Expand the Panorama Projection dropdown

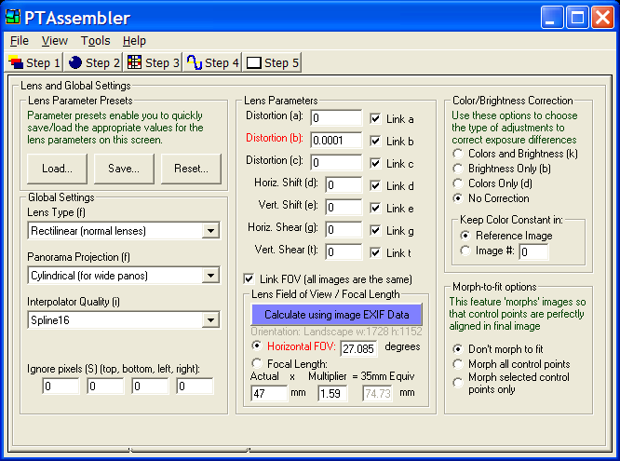click(210, 276)
